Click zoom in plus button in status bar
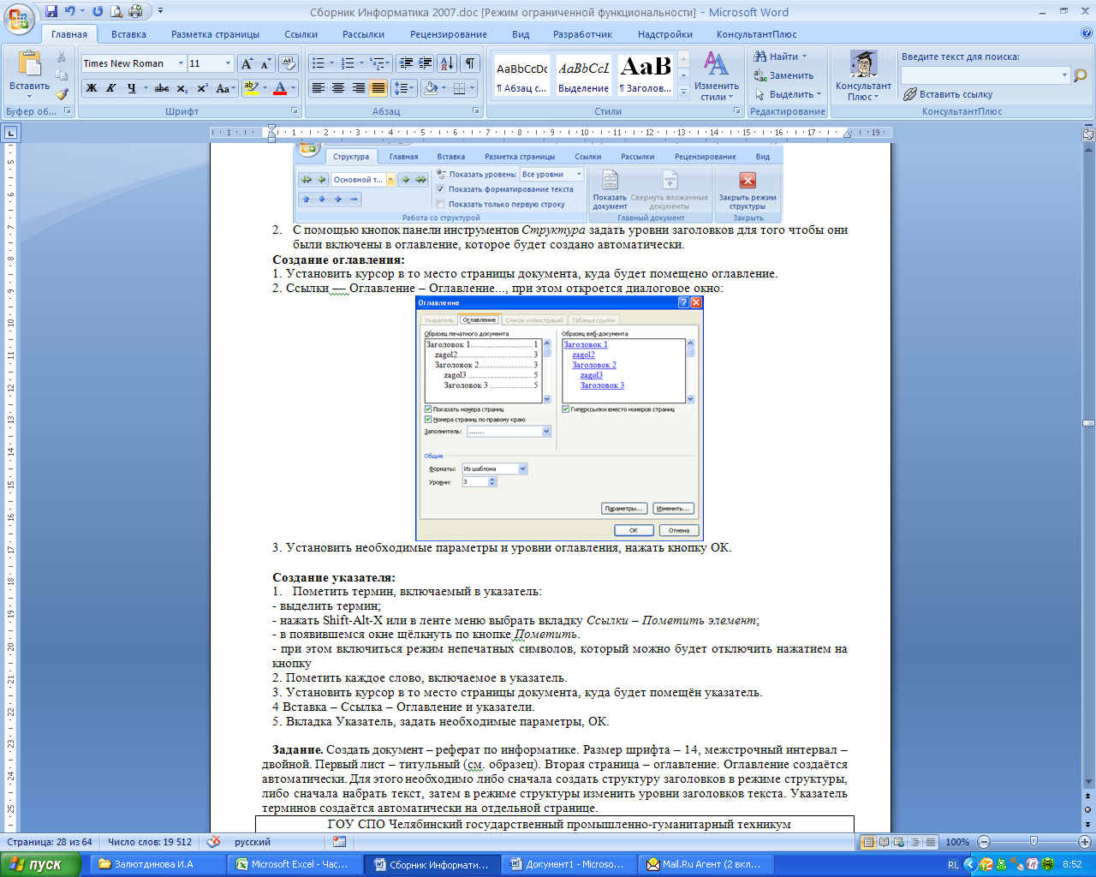 [x=1084, y=842]
